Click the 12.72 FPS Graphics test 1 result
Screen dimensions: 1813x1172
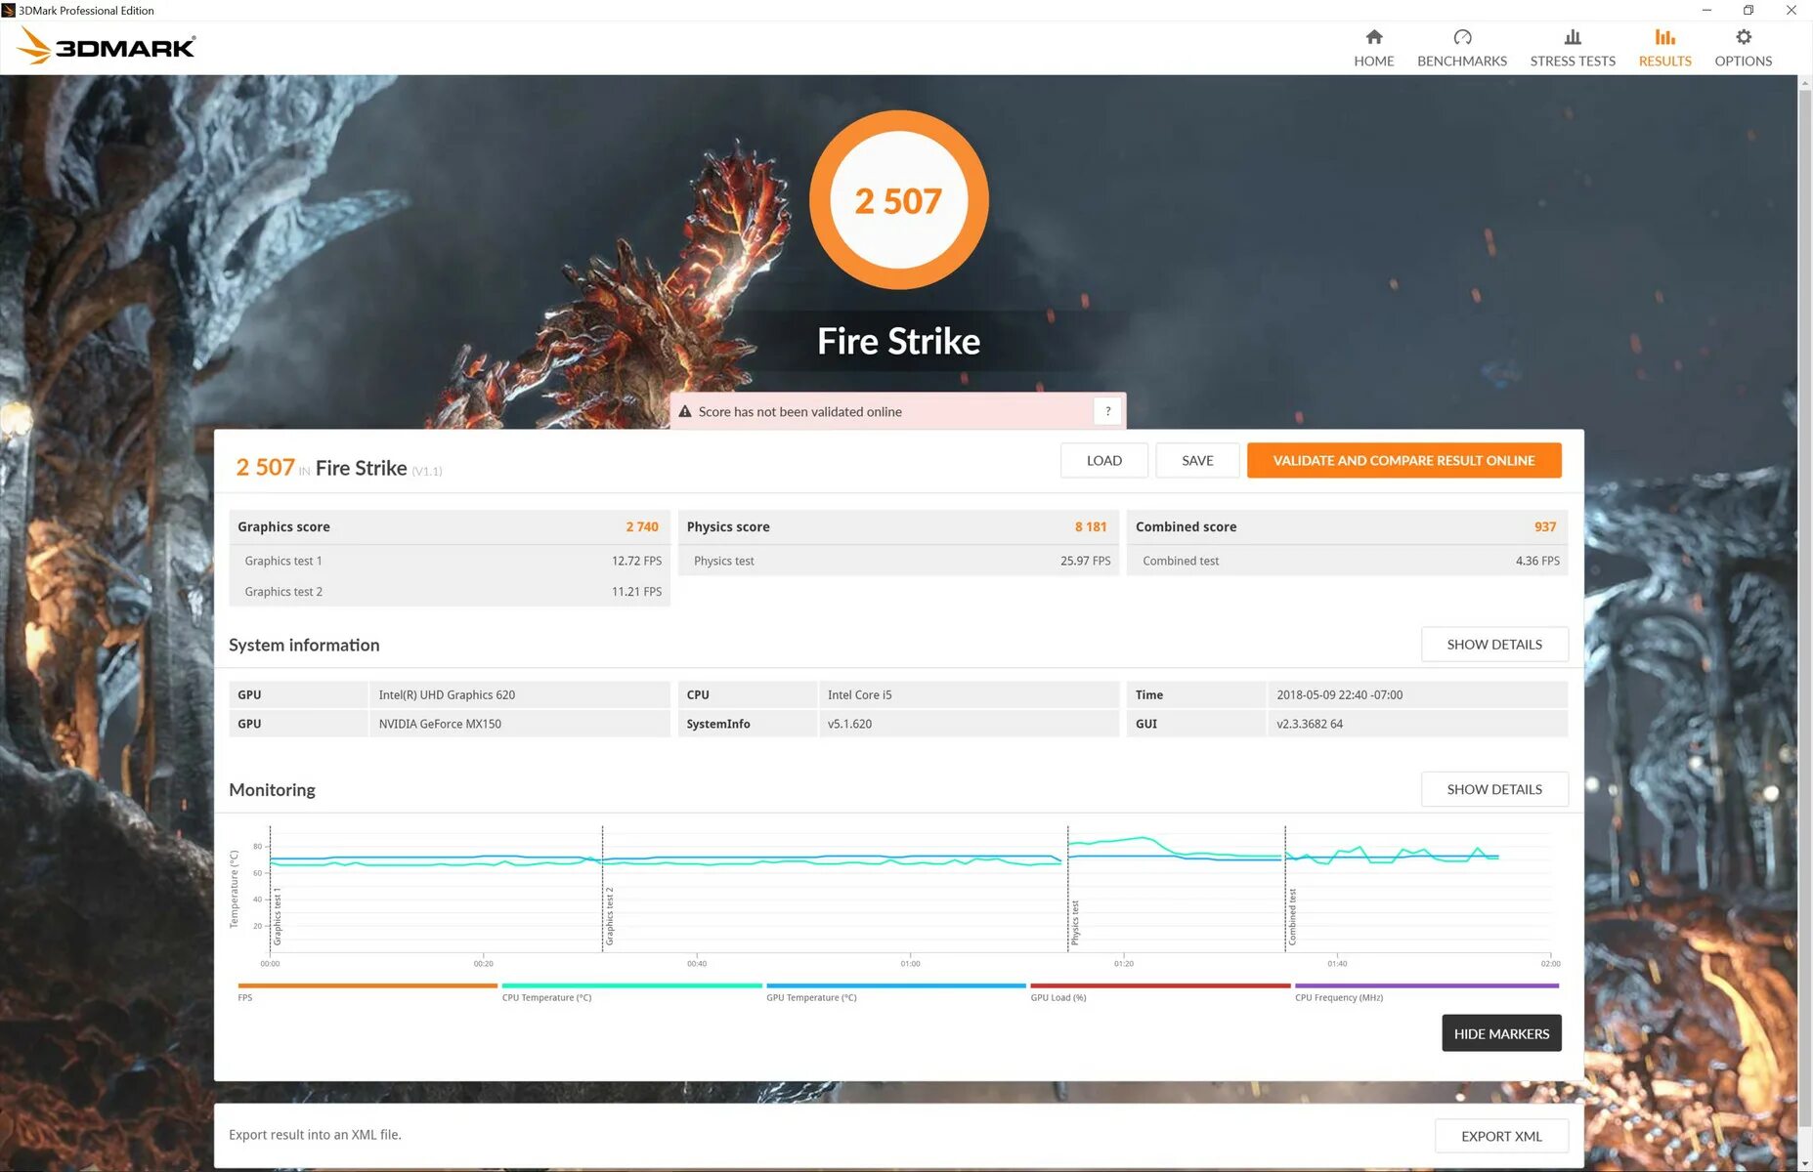tap(636, 561)
